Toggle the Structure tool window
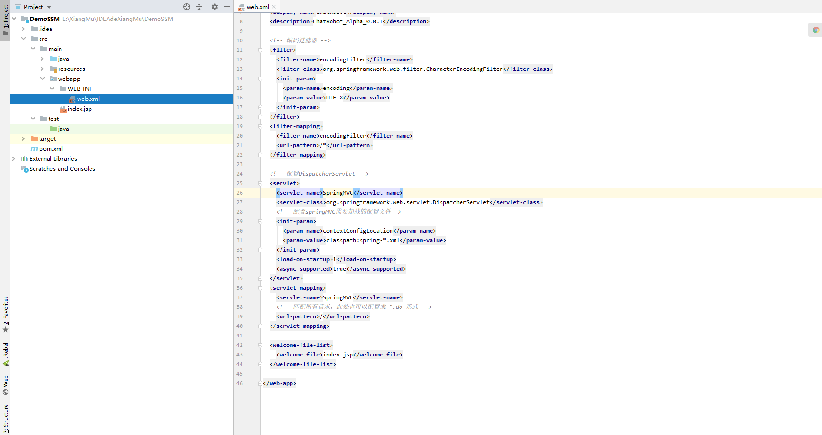Screen dimensions: 822x435 [x=6, y=418]
